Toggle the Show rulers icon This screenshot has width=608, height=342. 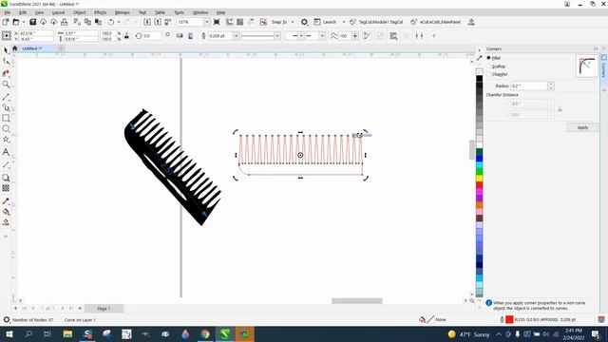pos(230,22)
